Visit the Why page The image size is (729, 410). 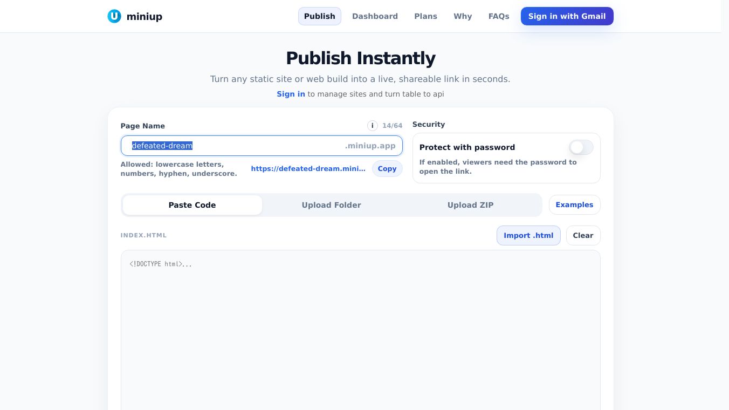(x=463, y=16)
